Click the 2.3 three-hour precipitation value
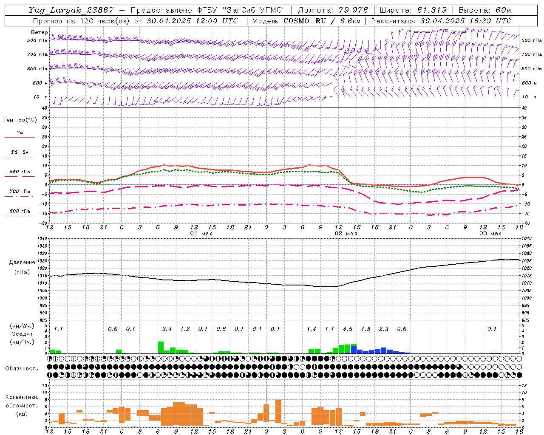The width and height of the screenshot is (544, 435). [384, 329]
